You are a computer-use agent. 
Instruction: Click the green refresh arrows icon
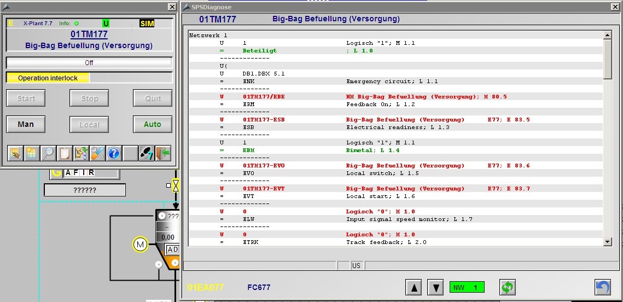click(508, 287)
